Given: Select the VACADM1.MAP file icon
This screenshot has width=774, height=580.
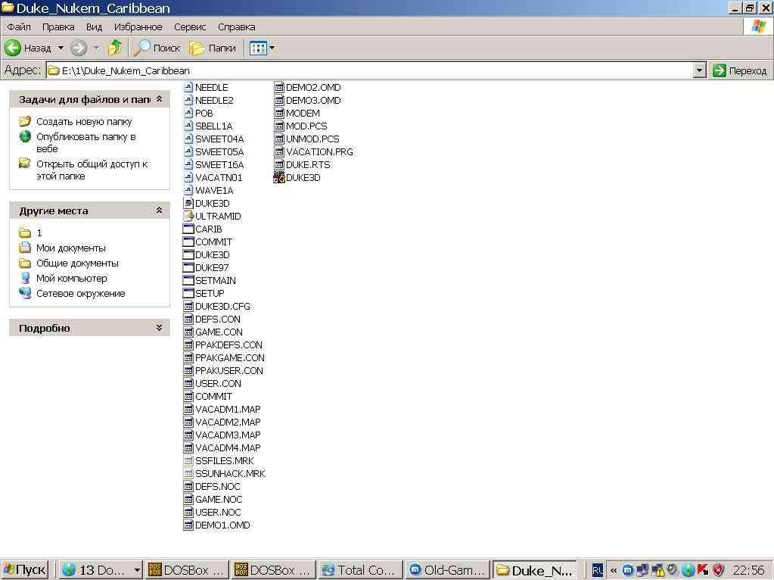Looking at the screenshot, I should coord(188,409).
